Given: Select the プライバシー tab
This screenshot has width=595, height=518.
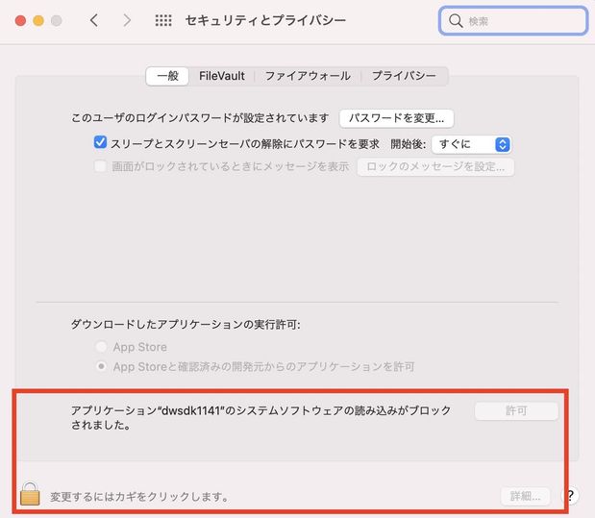Looking at the screenshot, I should point(404,76).
